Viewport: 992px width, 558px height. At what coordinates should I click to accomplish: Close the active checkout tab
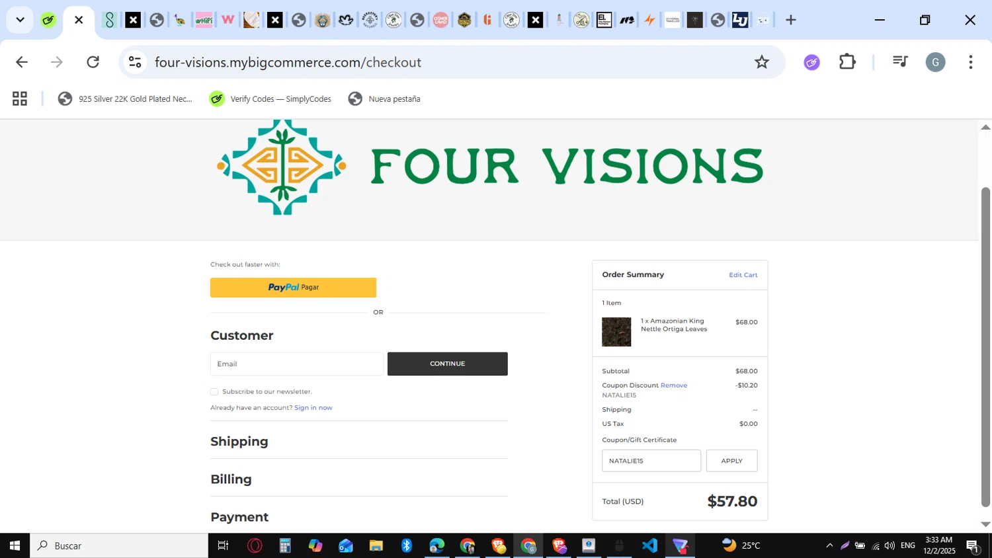click(x=79, y=20)
